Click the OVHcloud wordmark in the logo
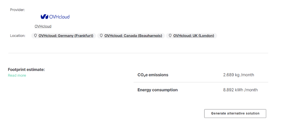290x127 pixels. pos(59,17)
